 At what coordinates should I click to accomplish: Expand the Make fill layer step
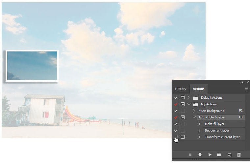[x=199, y=124]
